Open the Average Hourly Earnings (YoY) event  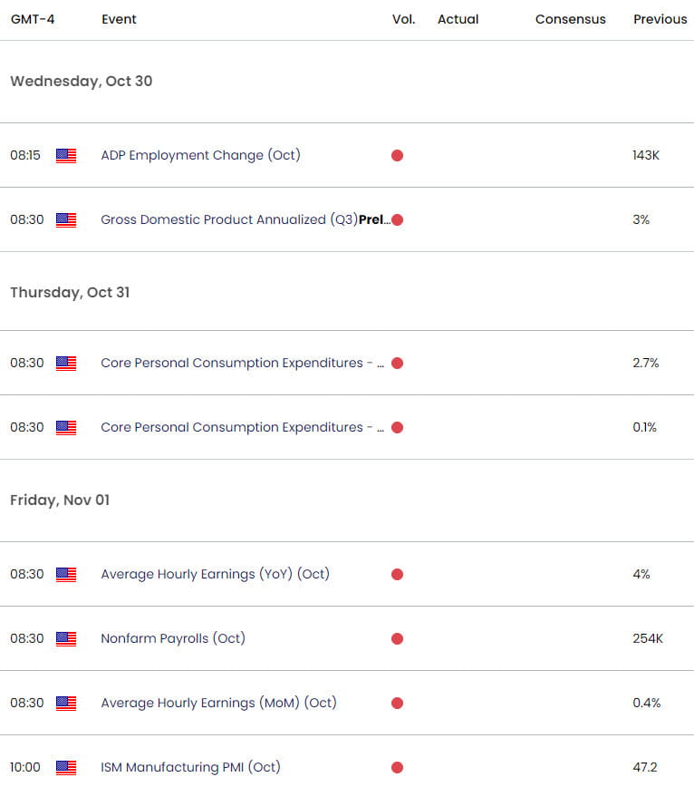pos(215,574)
